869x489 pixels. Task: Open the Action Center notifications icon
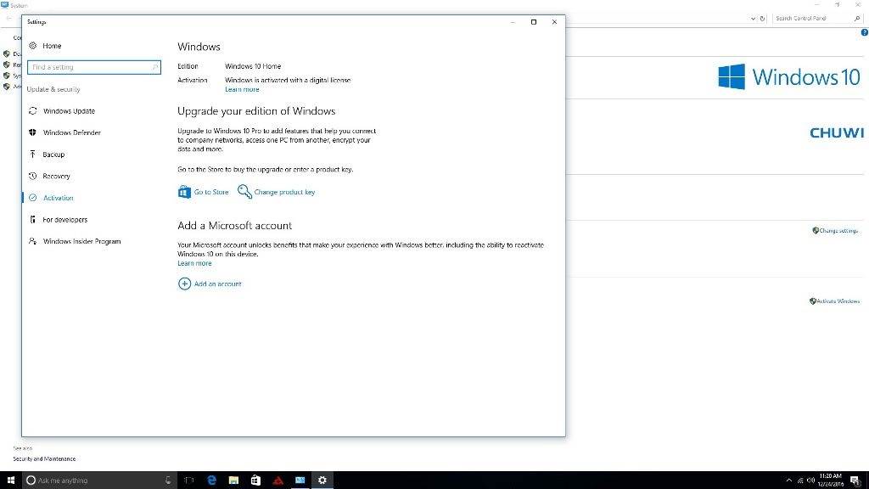click(x=855, y=481)
